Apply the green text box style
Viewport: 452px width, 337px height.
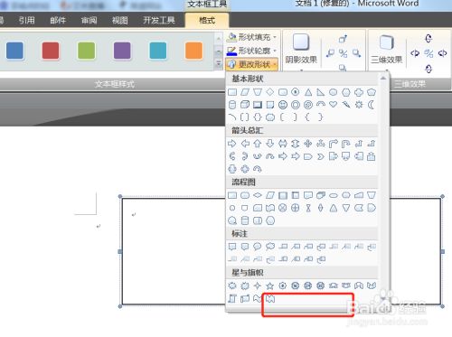click(87, 51)
